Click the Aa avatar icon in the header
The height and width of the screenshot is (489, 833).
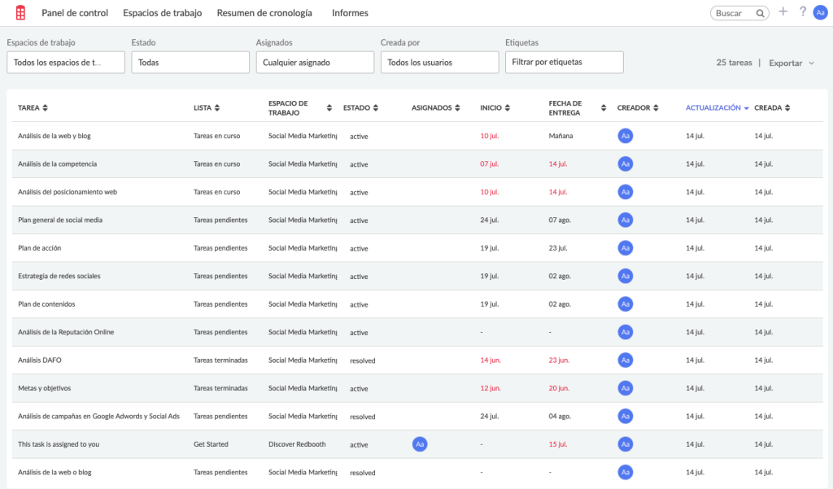click(x=821, y=12)
